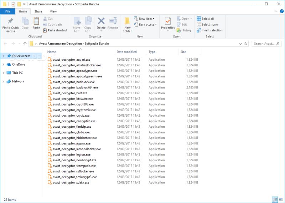Sort by Size column header
Image resolution: width=285 pixels, height=203 pixels.
pos(189,52)
